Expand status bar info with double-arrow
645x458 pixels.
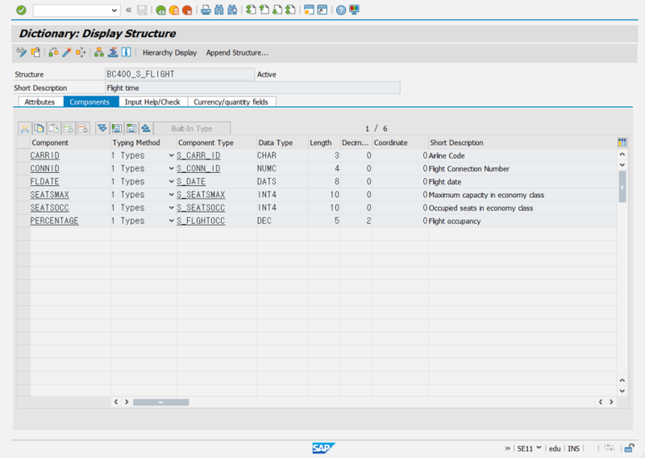click(x=508, y=448)
